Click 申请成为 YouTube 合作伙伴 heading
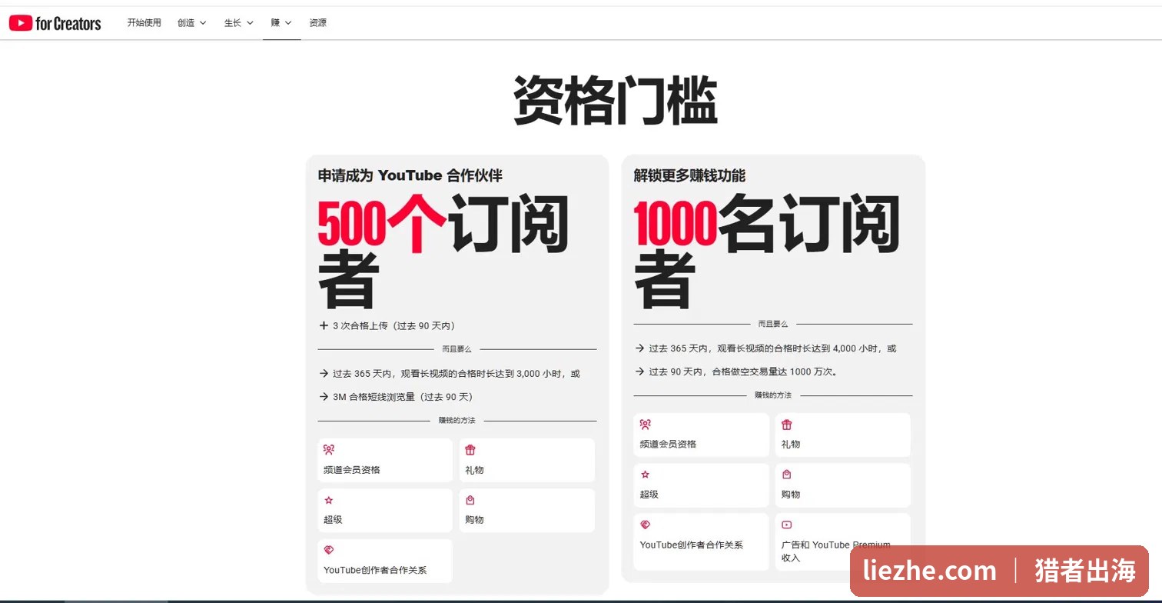1162x603 pixels. (x=410, y=175)
